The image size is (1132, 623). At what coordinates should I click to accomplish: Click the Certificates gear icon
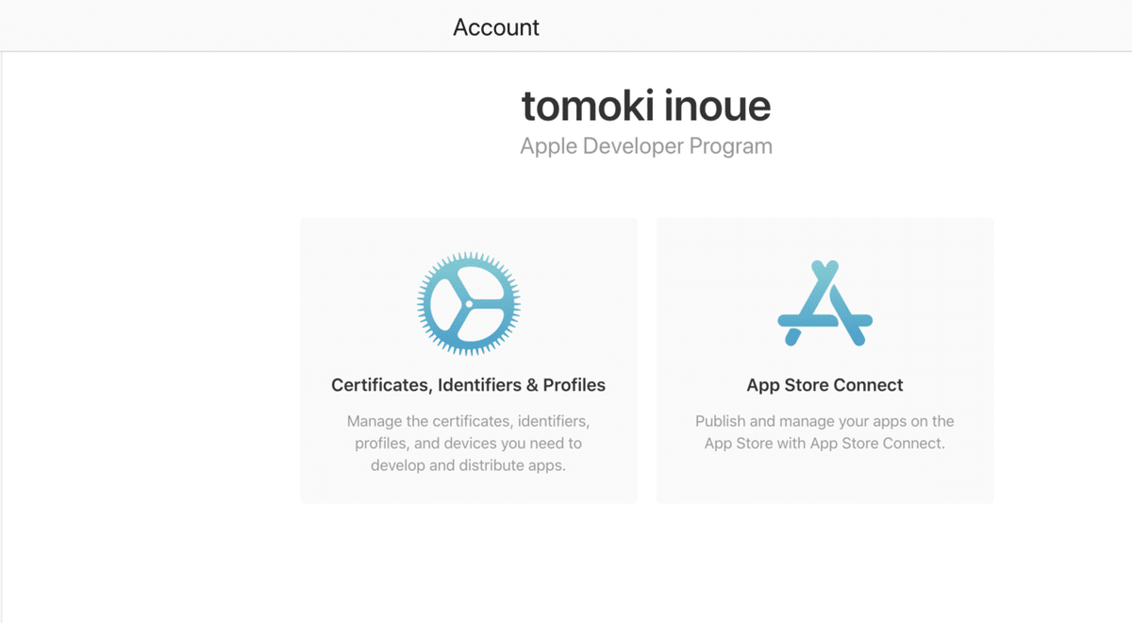coord(469,302)
